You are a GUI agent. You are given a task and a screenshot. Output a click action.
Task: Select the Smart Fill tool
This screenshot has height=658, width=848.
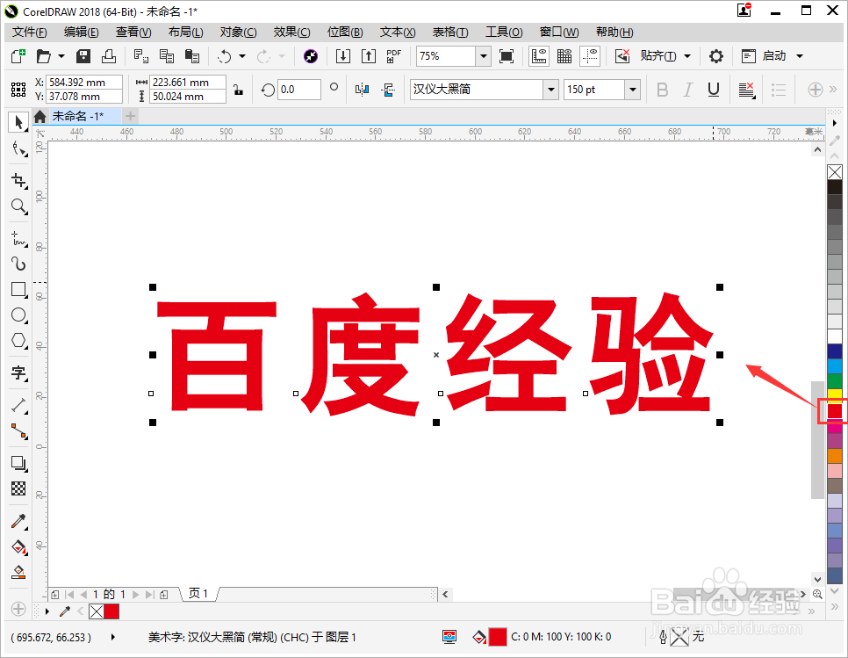[19, 572]
